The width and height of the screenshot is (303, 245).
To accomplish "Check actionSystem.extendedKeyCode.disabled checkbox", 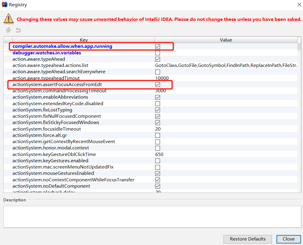I will (x=158, y=104).
